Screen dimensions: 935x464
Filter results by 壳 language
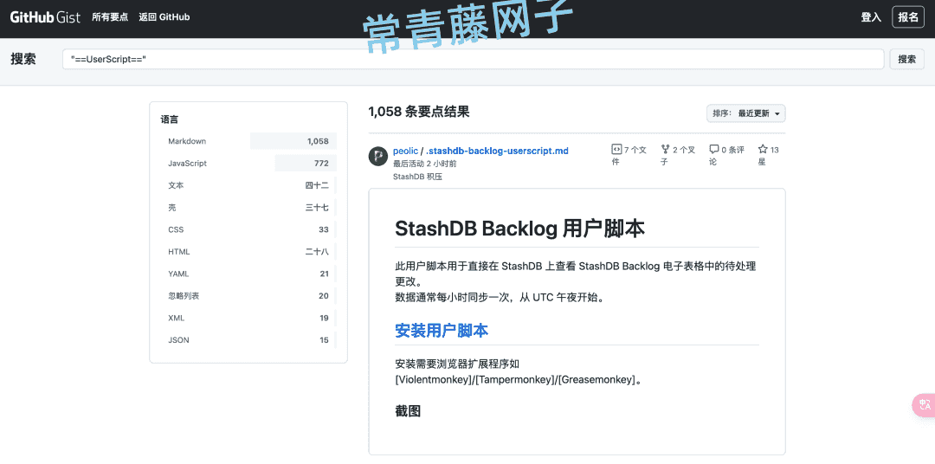click(248, 208)
